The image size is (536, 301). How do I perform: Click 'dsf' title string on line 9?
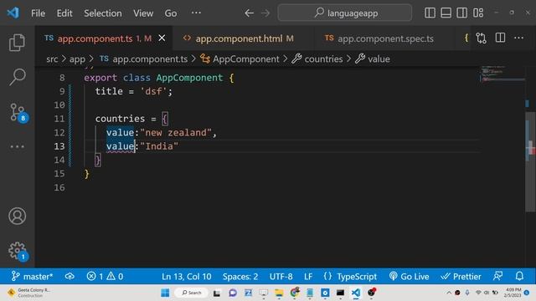tap(153, 91)
